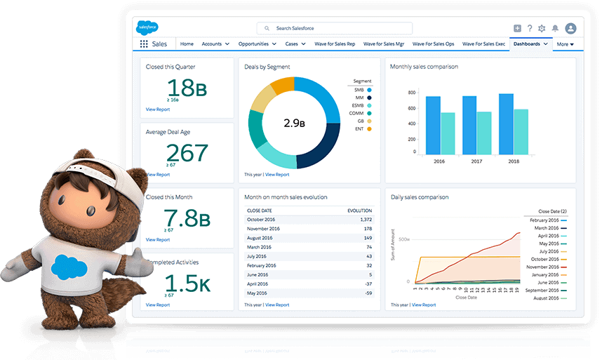602x360 pixels.
Task: Click the GB segment legend swatch
Action: [x=369, y=121]
